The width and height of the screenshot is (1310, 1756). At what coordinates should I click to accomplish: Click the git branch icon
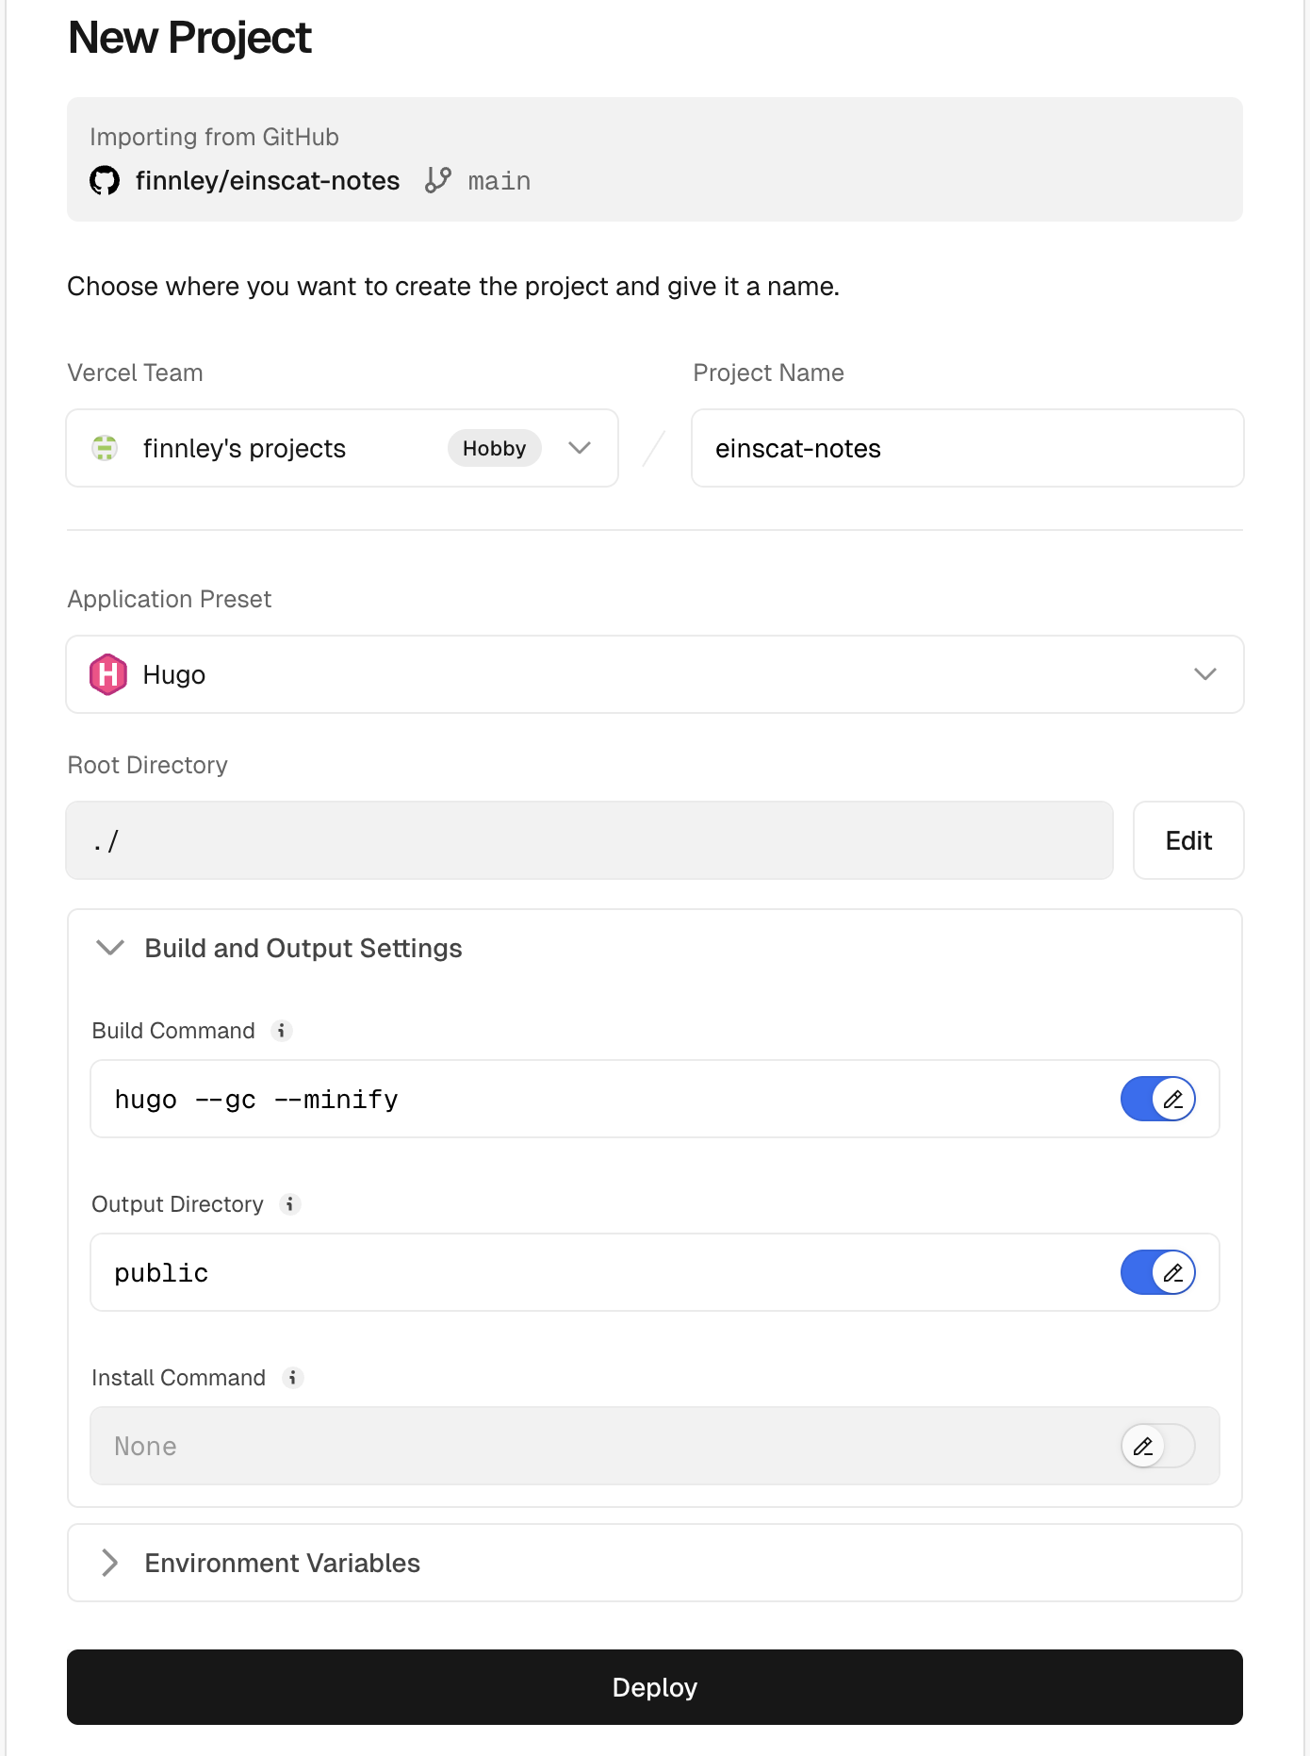coord(438,180)
